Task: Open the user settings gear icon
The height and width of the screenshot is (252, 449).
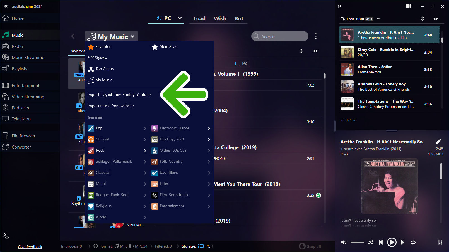Action: tap(6, 236)
